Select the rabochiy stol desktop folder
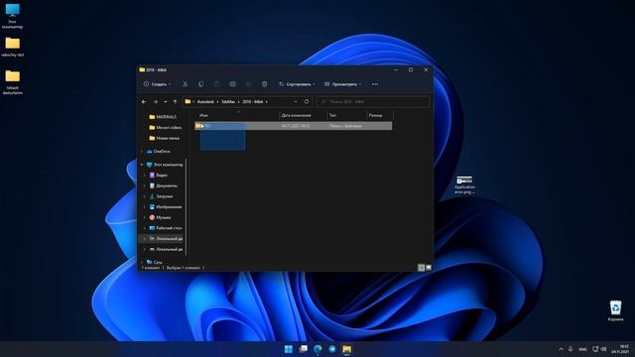 point(12,47)
